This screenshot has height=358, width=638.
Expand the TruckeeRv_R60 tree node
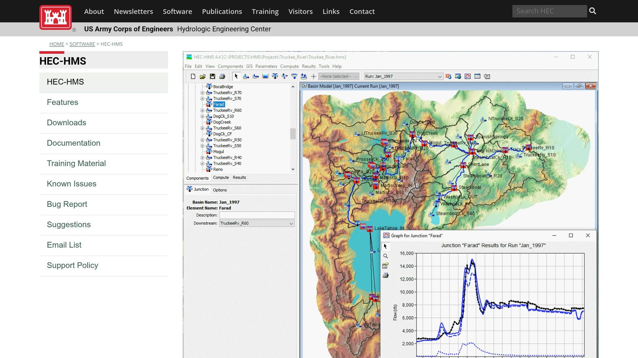click(x=202, y=110)
